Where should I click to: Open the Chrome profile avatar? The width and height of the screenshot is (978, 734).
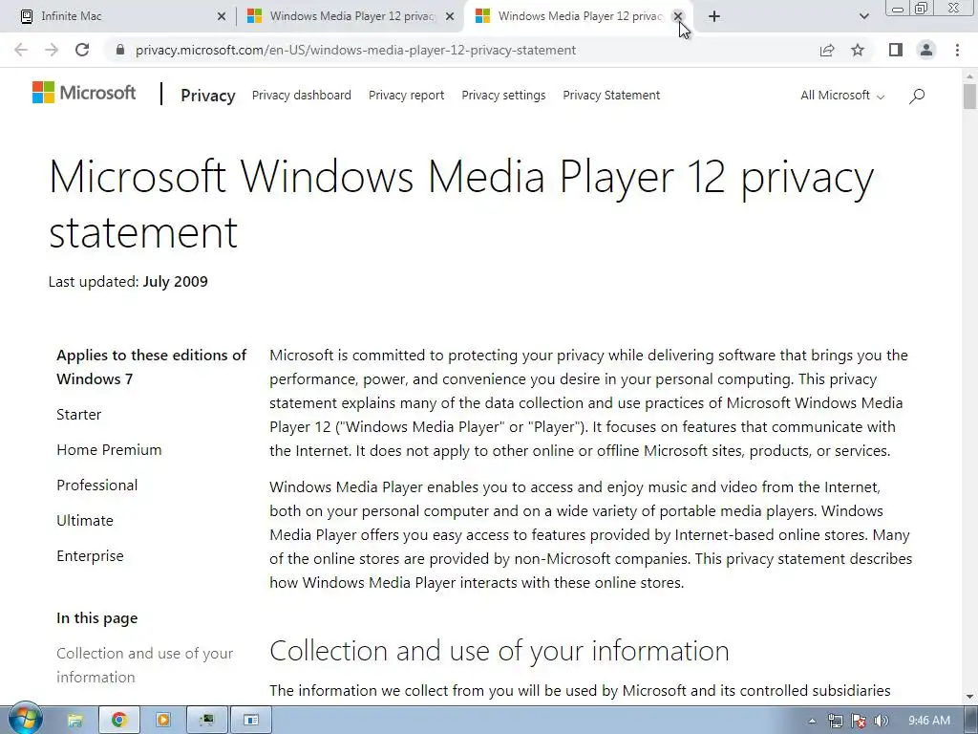926,50
